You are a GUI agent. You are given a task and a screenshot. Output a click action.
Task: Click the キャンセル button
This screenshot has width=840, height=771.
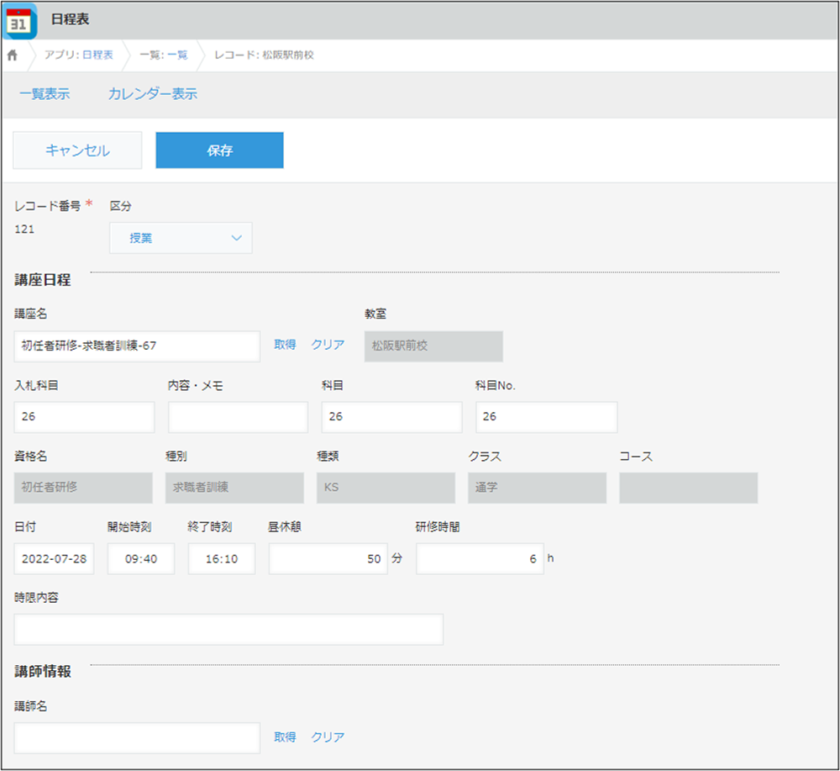click(77, 151)
